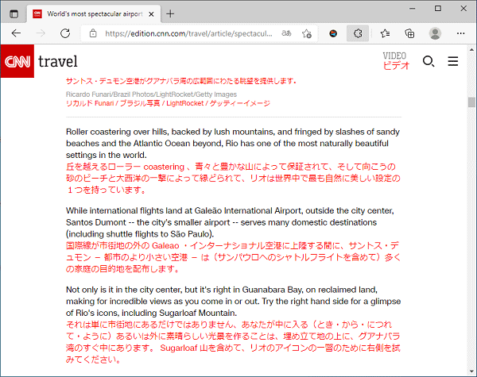Open the CNN search icon
Viewport: 477px width, 377px height.
click(x=429, y=61)
